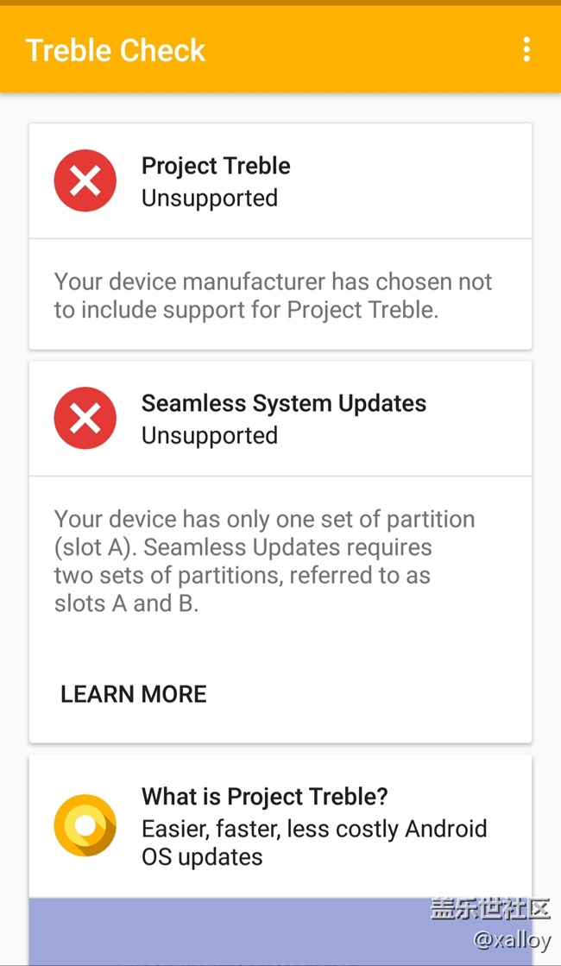Click the Chinese community watermark text
The height and width of the screenshot is (966, 561).
(x=490, y=908)
